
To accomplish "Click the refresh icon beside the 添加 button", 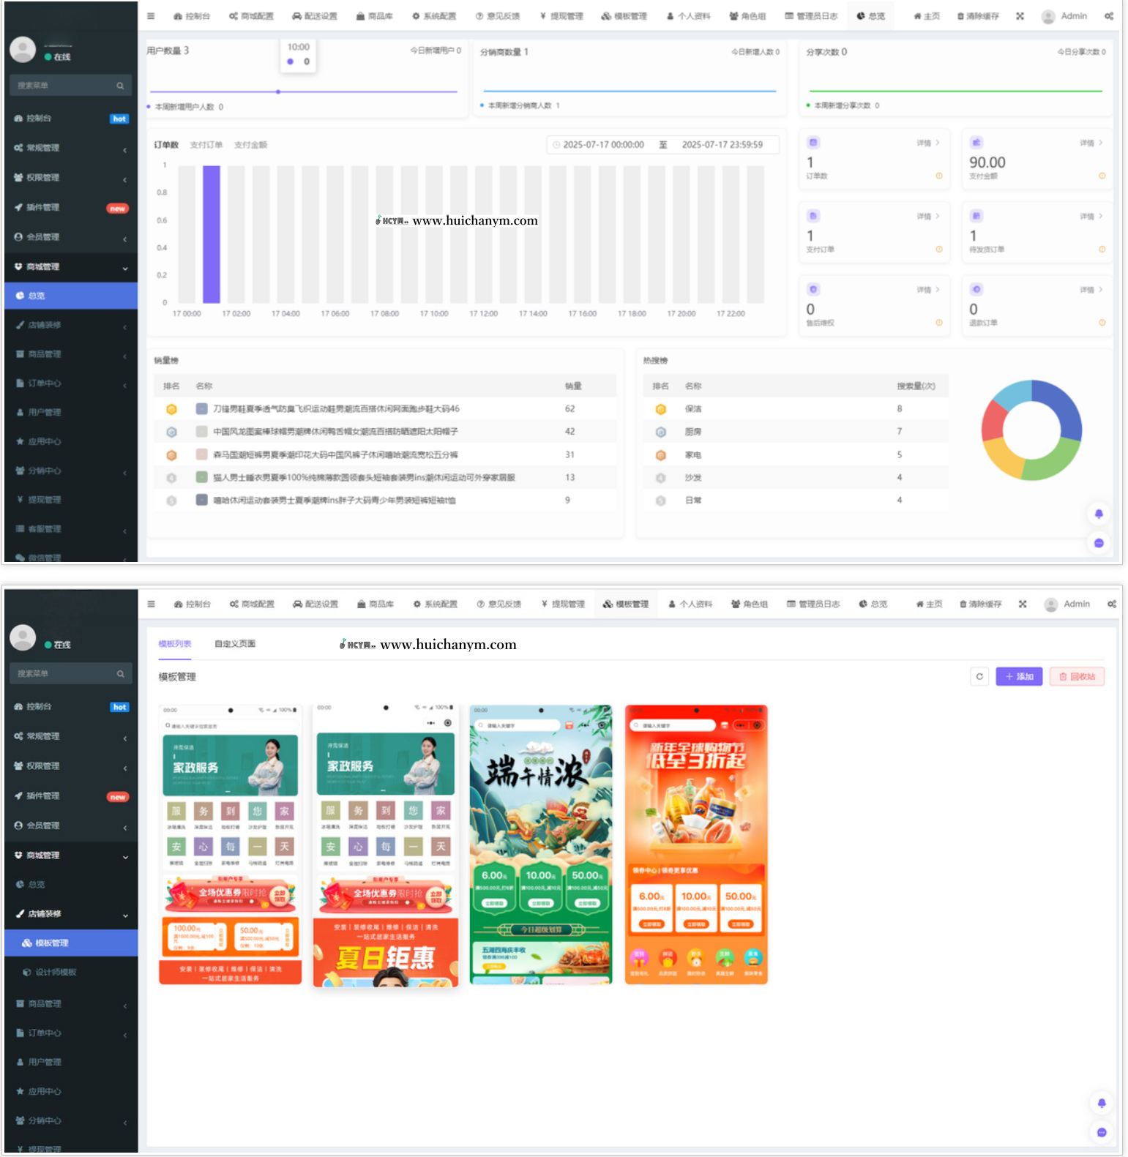I will click(x=979, y=677).
